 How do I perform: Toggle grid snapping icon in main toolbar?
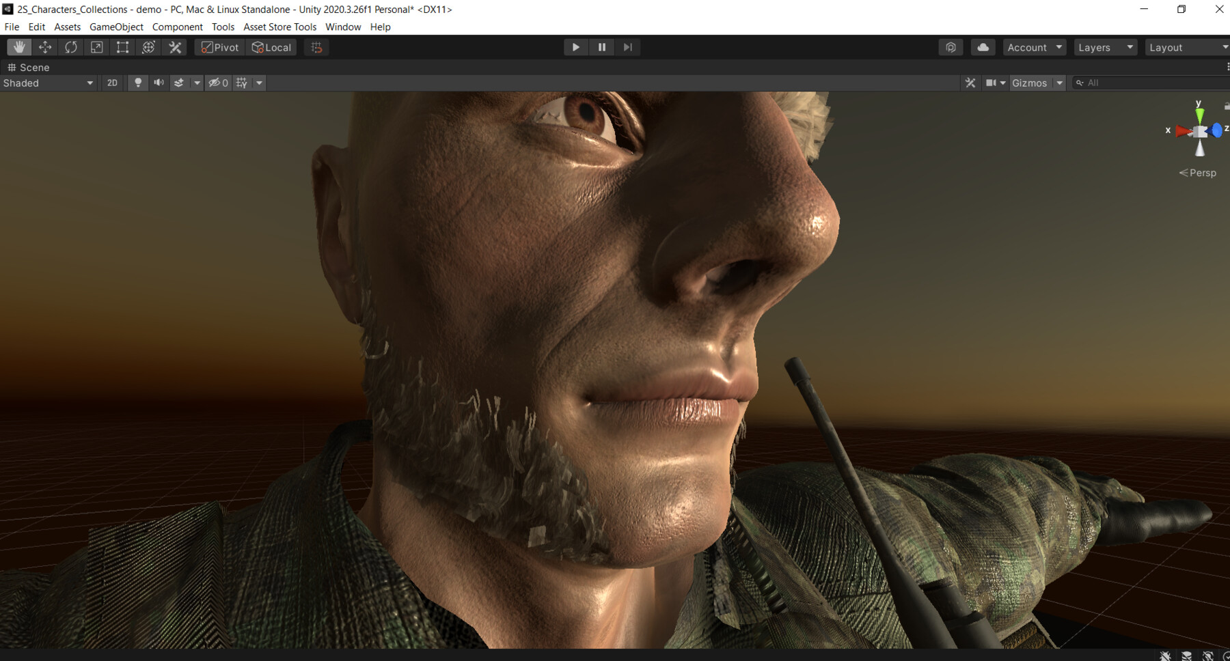(316, 47)
